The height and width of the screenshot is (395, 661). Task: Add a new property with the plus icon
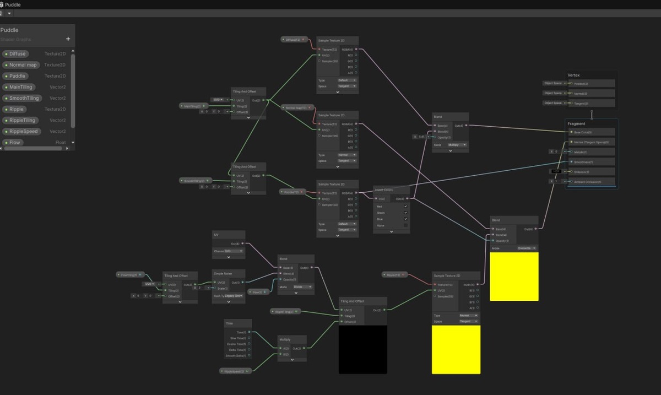pos(68,39)
